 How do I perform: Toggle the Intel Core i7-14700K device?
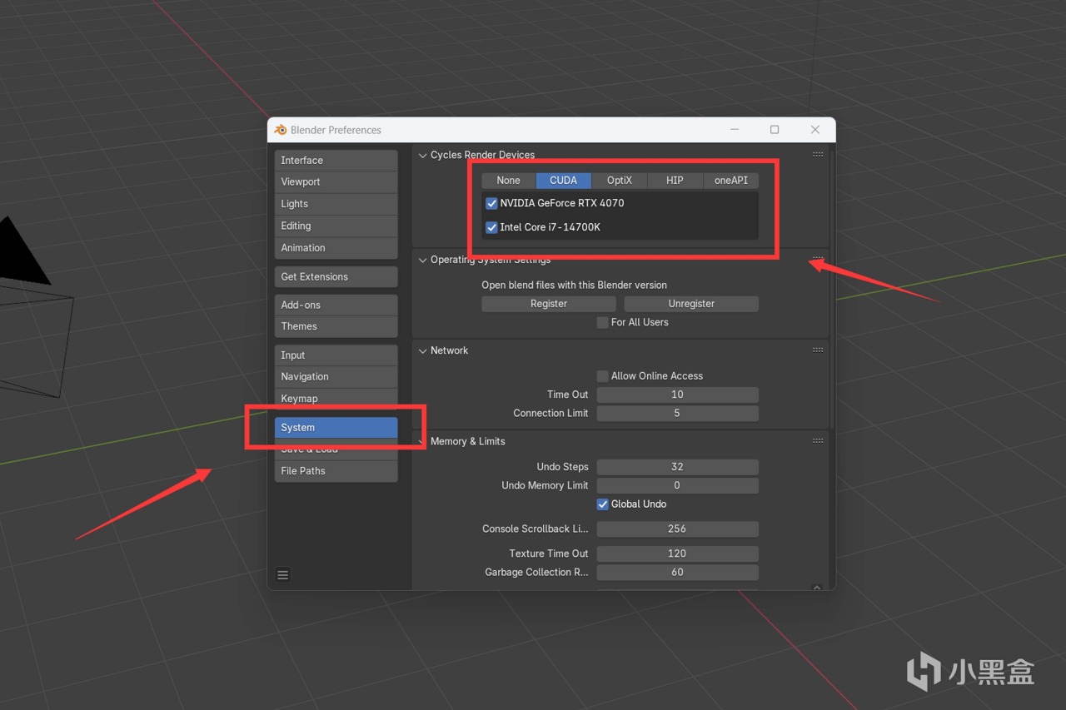[x=491, y=227]
